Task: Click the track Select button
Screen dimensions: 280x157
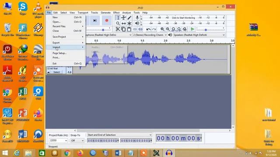Action: pyautogui.click(x=56, y=72)
